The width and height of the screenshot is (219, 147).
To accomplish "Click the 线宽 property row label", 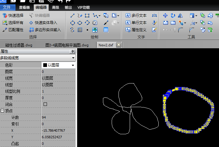I will point(9,78).
